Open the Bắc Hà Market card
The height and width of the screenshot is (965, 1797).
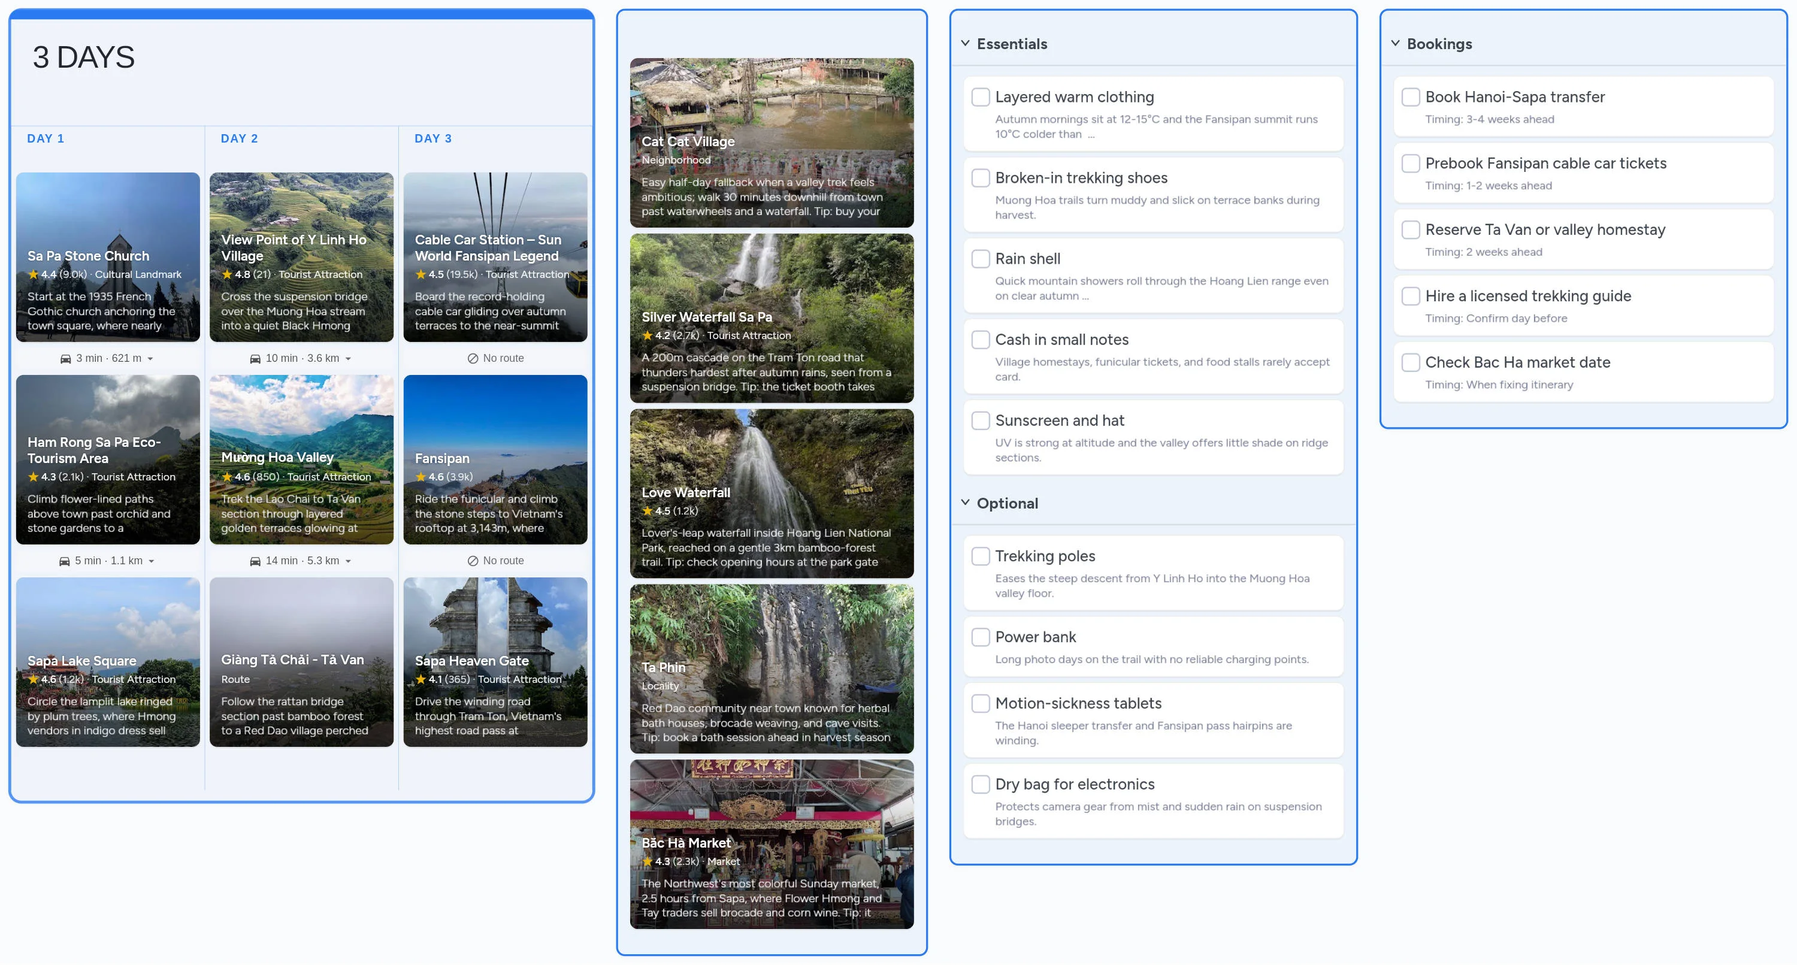pos(772,844)
